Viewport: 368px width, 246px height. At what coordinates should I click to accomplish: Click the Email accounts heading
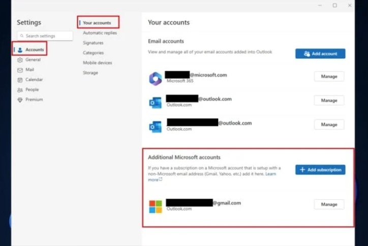166,41
